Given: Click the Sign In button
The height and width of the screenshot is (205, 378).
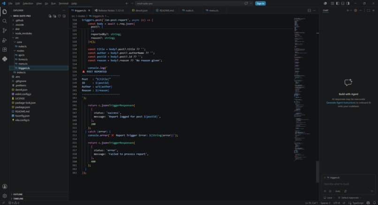Looking at the screenshot, I should tap(260, 3).
